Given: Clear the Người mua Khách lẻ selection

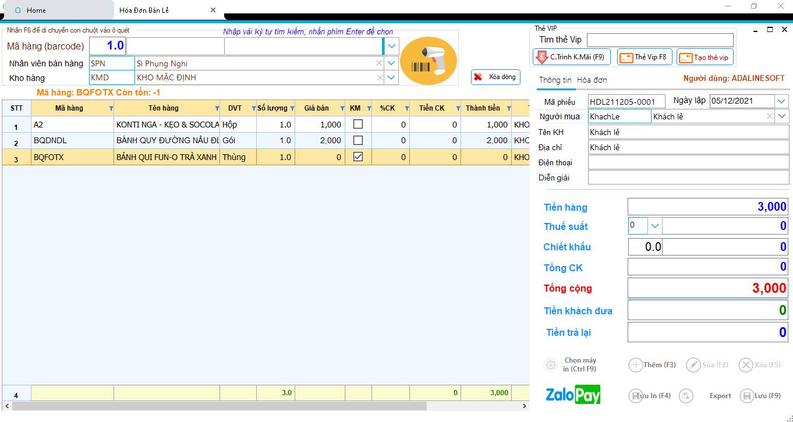Looking at the screenshot, I should 769,116.
